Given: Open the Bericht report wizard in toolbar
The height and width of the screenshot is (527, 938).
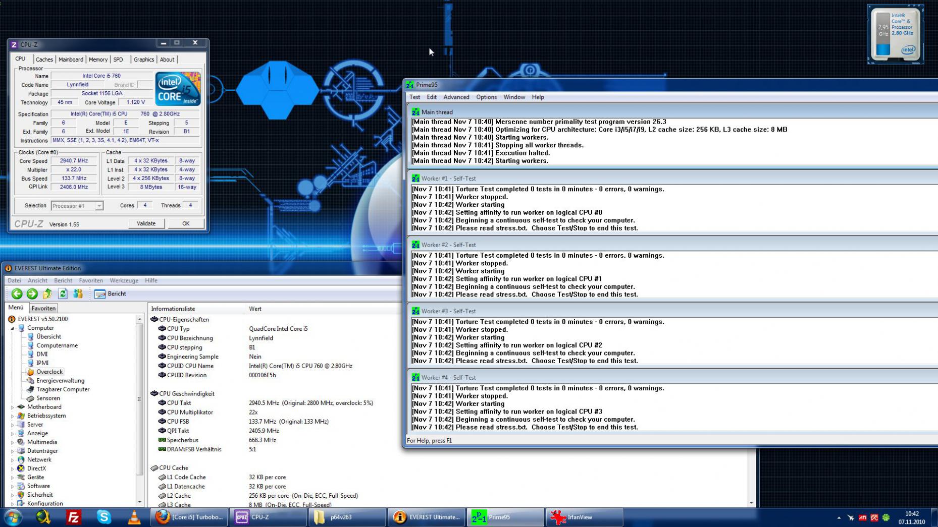Looking at the screenshot, I should 110,294.
